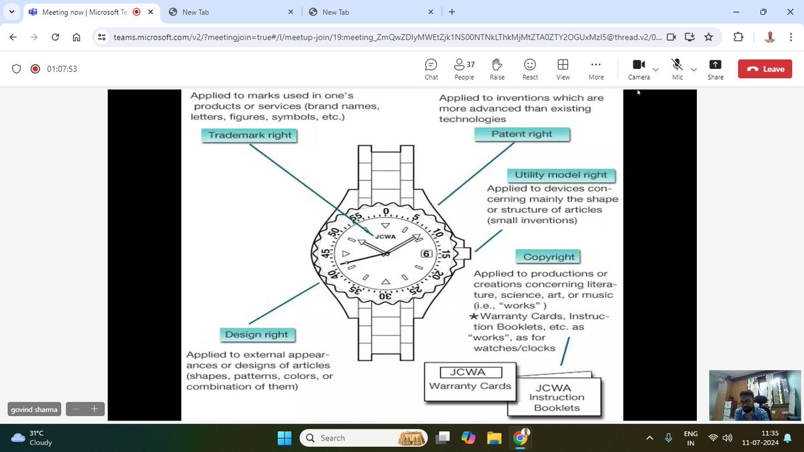Unmute the Mic in the meeting

pyautogui.click(x=677, y=69)
